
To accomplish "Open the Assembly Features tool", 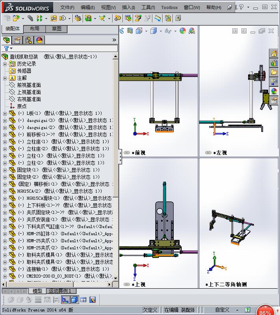I will pyautogui.click(x=88, y=18).
